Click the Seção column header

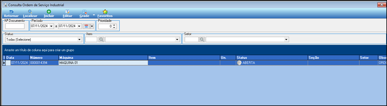(334, 58)
